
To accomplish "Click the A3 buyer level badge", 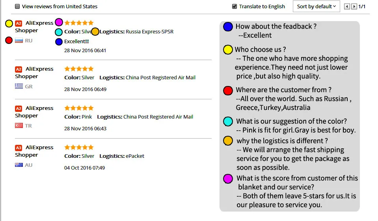I will tap(19, 148).
